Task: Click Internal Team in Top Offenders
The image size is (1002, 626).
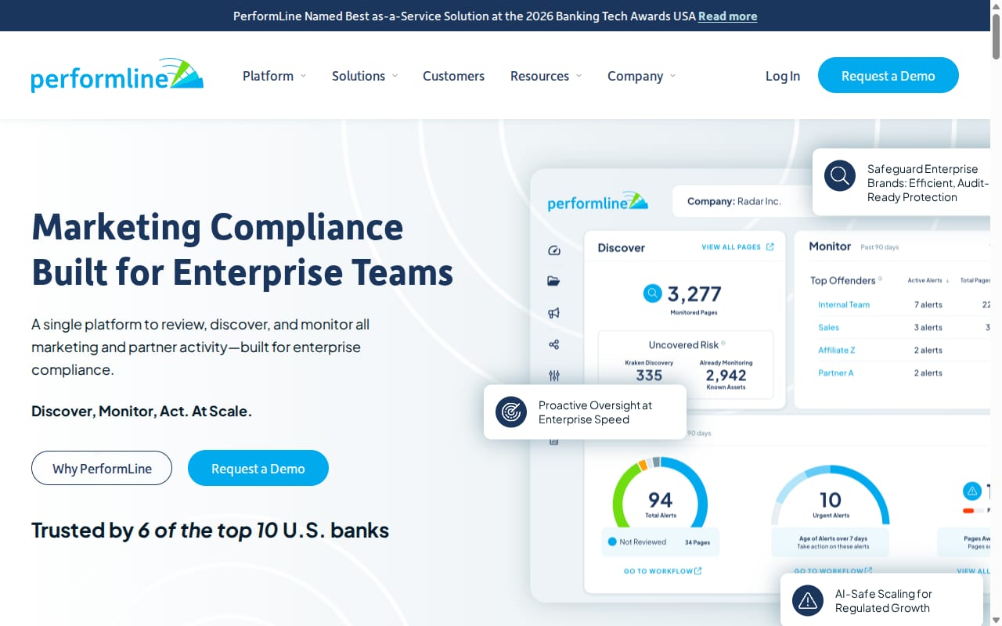Action: pos(844,304)
